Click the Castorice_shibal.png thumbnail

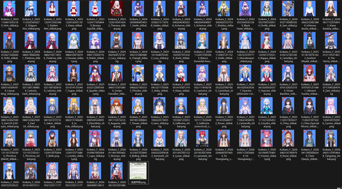coord(202,73)
